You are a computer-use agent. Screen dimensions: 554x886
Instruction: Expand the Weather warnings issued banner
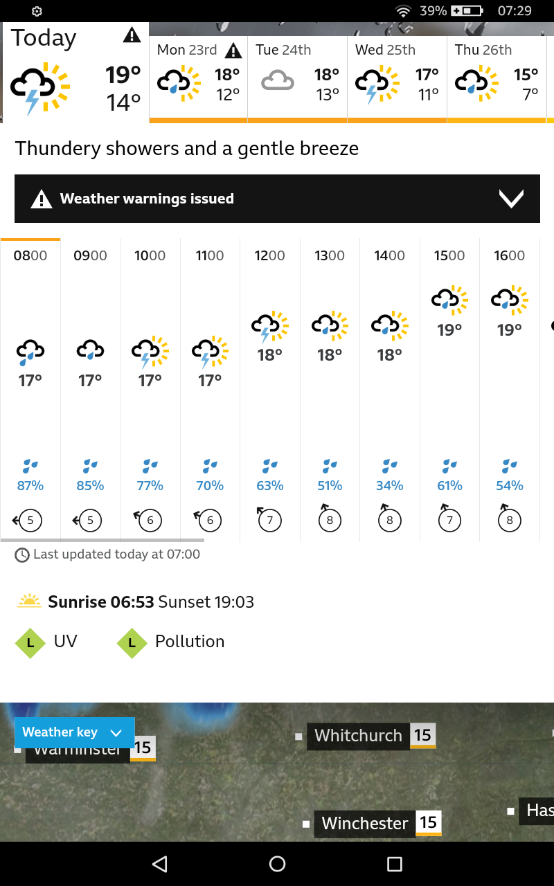click(277, 199)
